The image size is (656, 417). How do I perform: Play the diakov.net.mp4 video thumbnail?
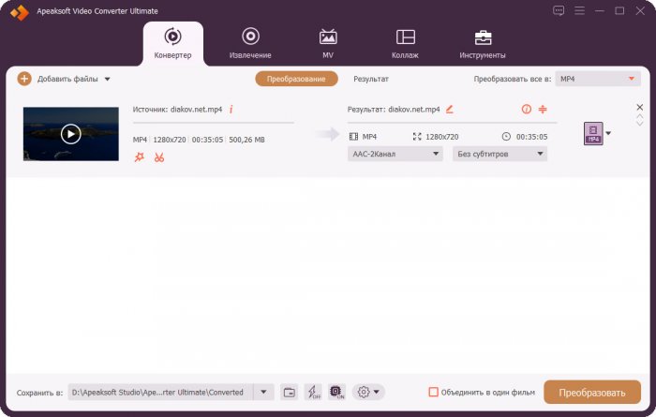[70, 134]
